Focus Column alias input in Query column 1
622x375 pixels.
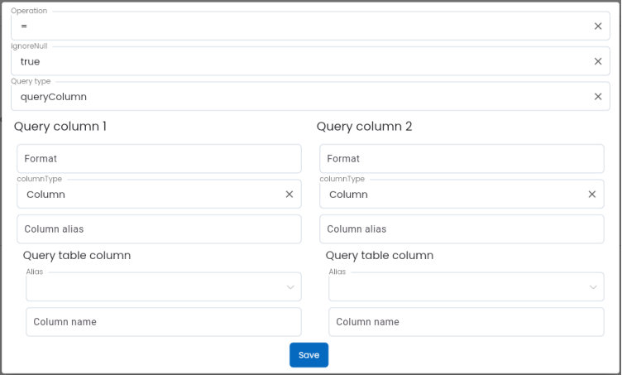[x=159, y=229]
